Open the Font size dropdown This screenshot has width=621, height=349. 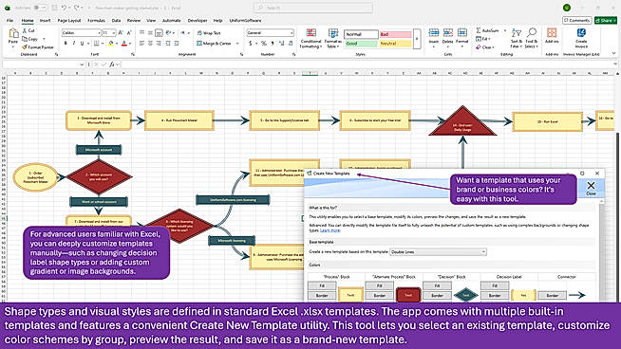[x=114, y=33]
